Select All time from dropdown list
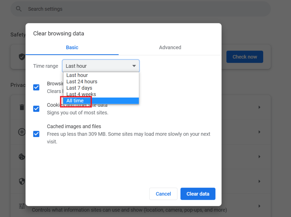 (75, 101)
